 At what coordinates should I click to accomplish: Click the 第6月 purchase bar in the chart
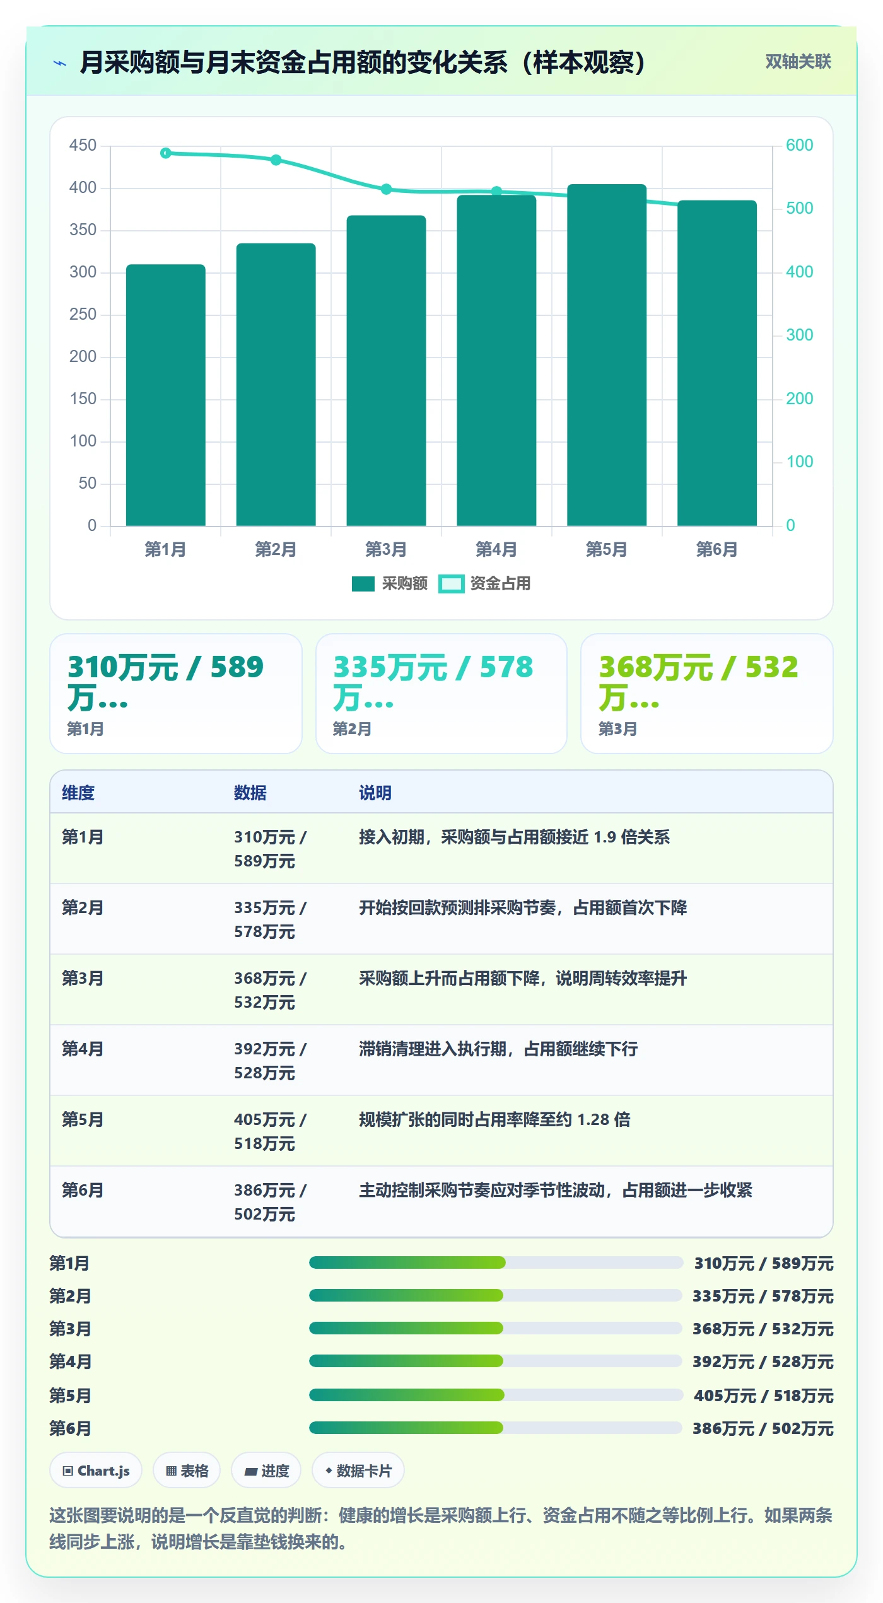(717, 363)
